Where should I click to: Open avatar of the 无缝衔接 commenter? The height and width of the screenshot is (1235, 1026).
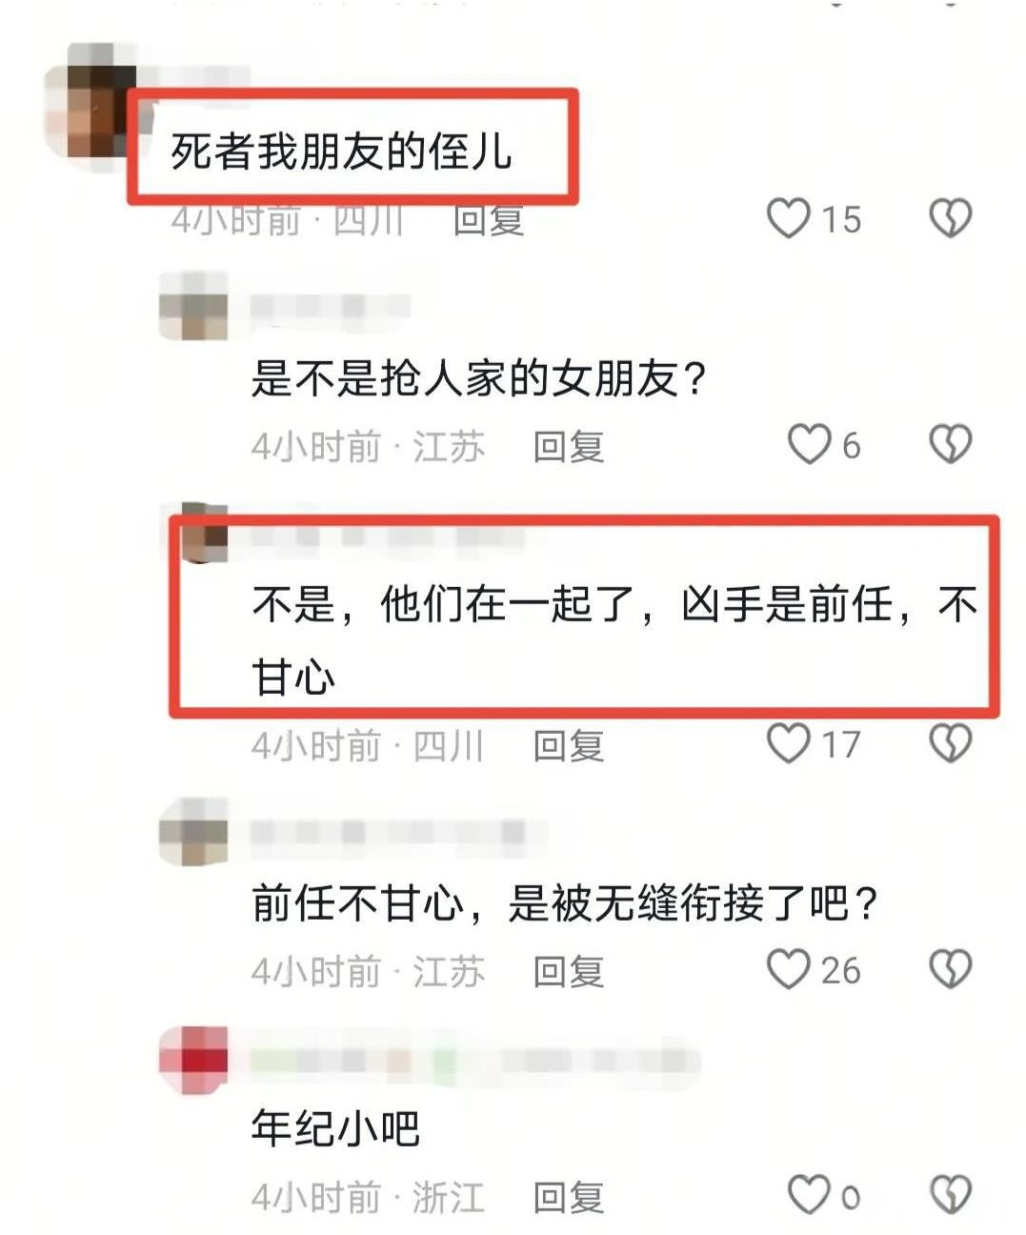[x=193, y=831]
